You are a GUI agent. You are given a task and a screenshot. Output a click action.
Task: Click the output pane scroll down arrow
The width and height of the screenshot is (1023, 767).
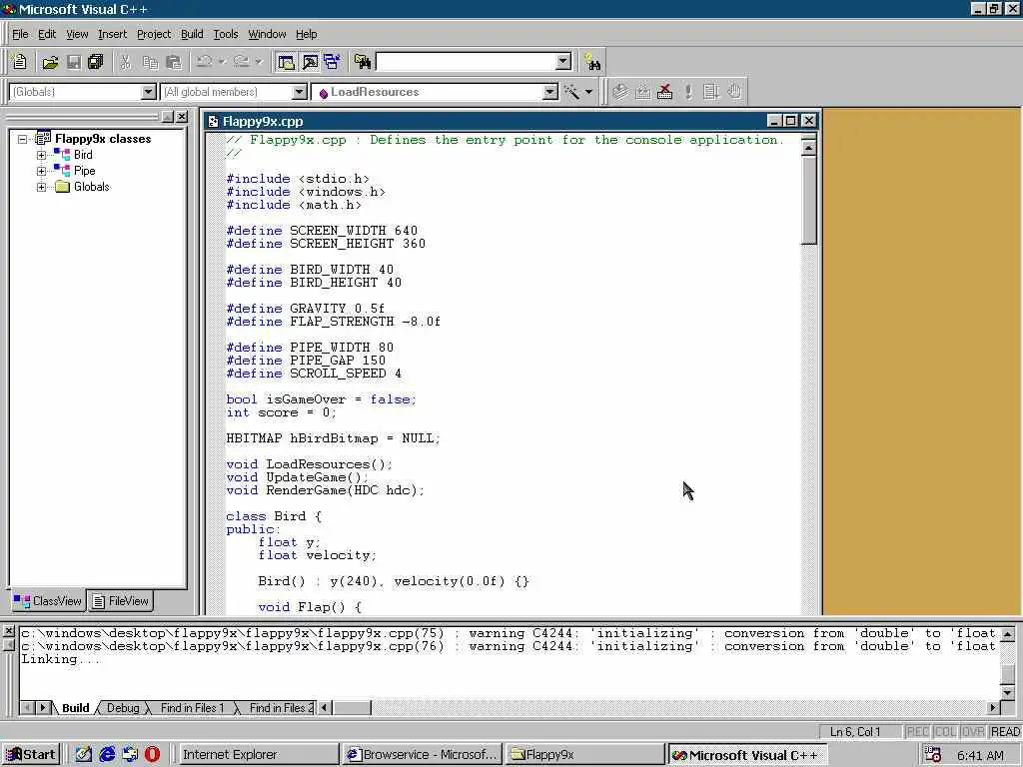pos(1007,693)
